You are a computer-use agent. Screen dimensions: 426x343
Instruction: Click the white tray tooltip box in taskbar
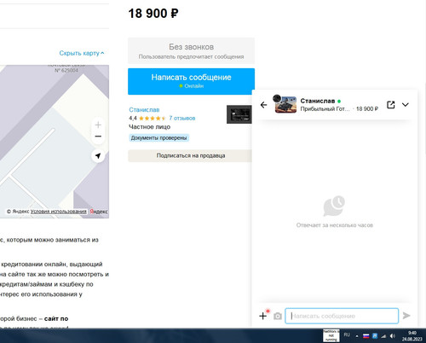(331, 335)
